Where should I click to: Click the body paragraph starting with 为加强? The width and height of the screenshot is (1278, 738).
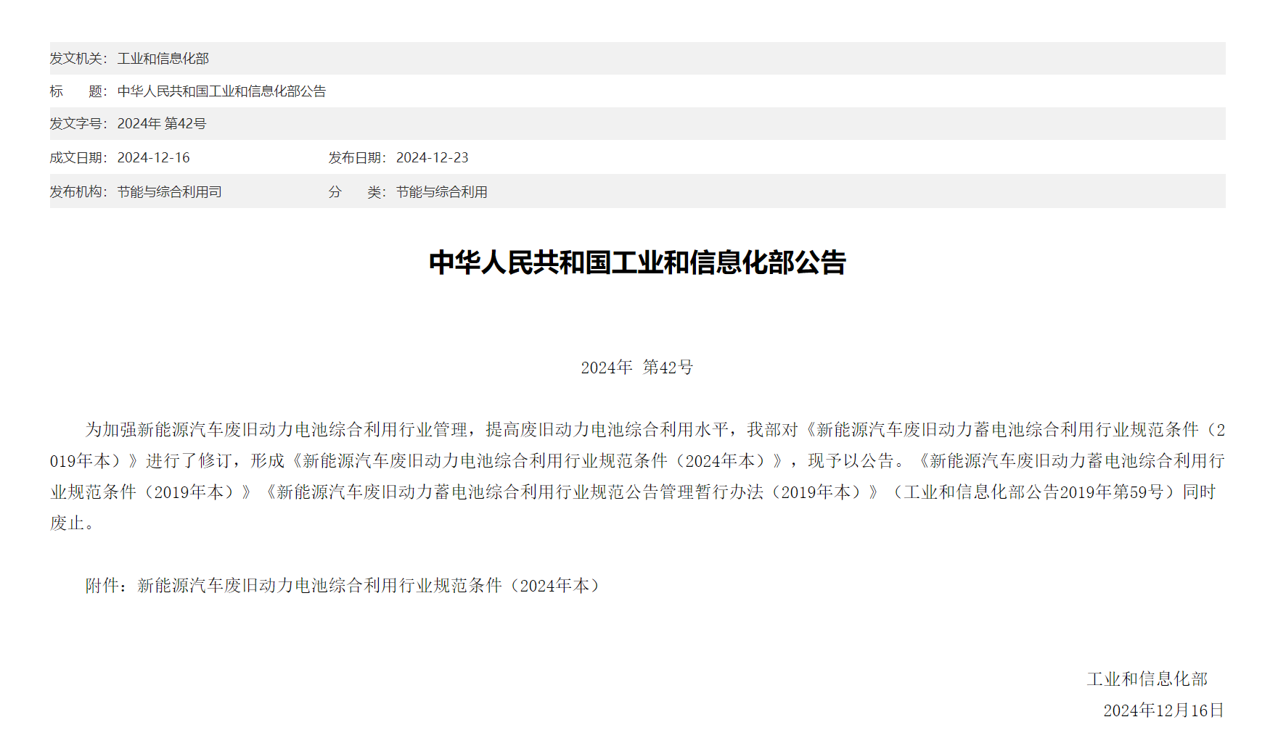click(x=637, y=476)
